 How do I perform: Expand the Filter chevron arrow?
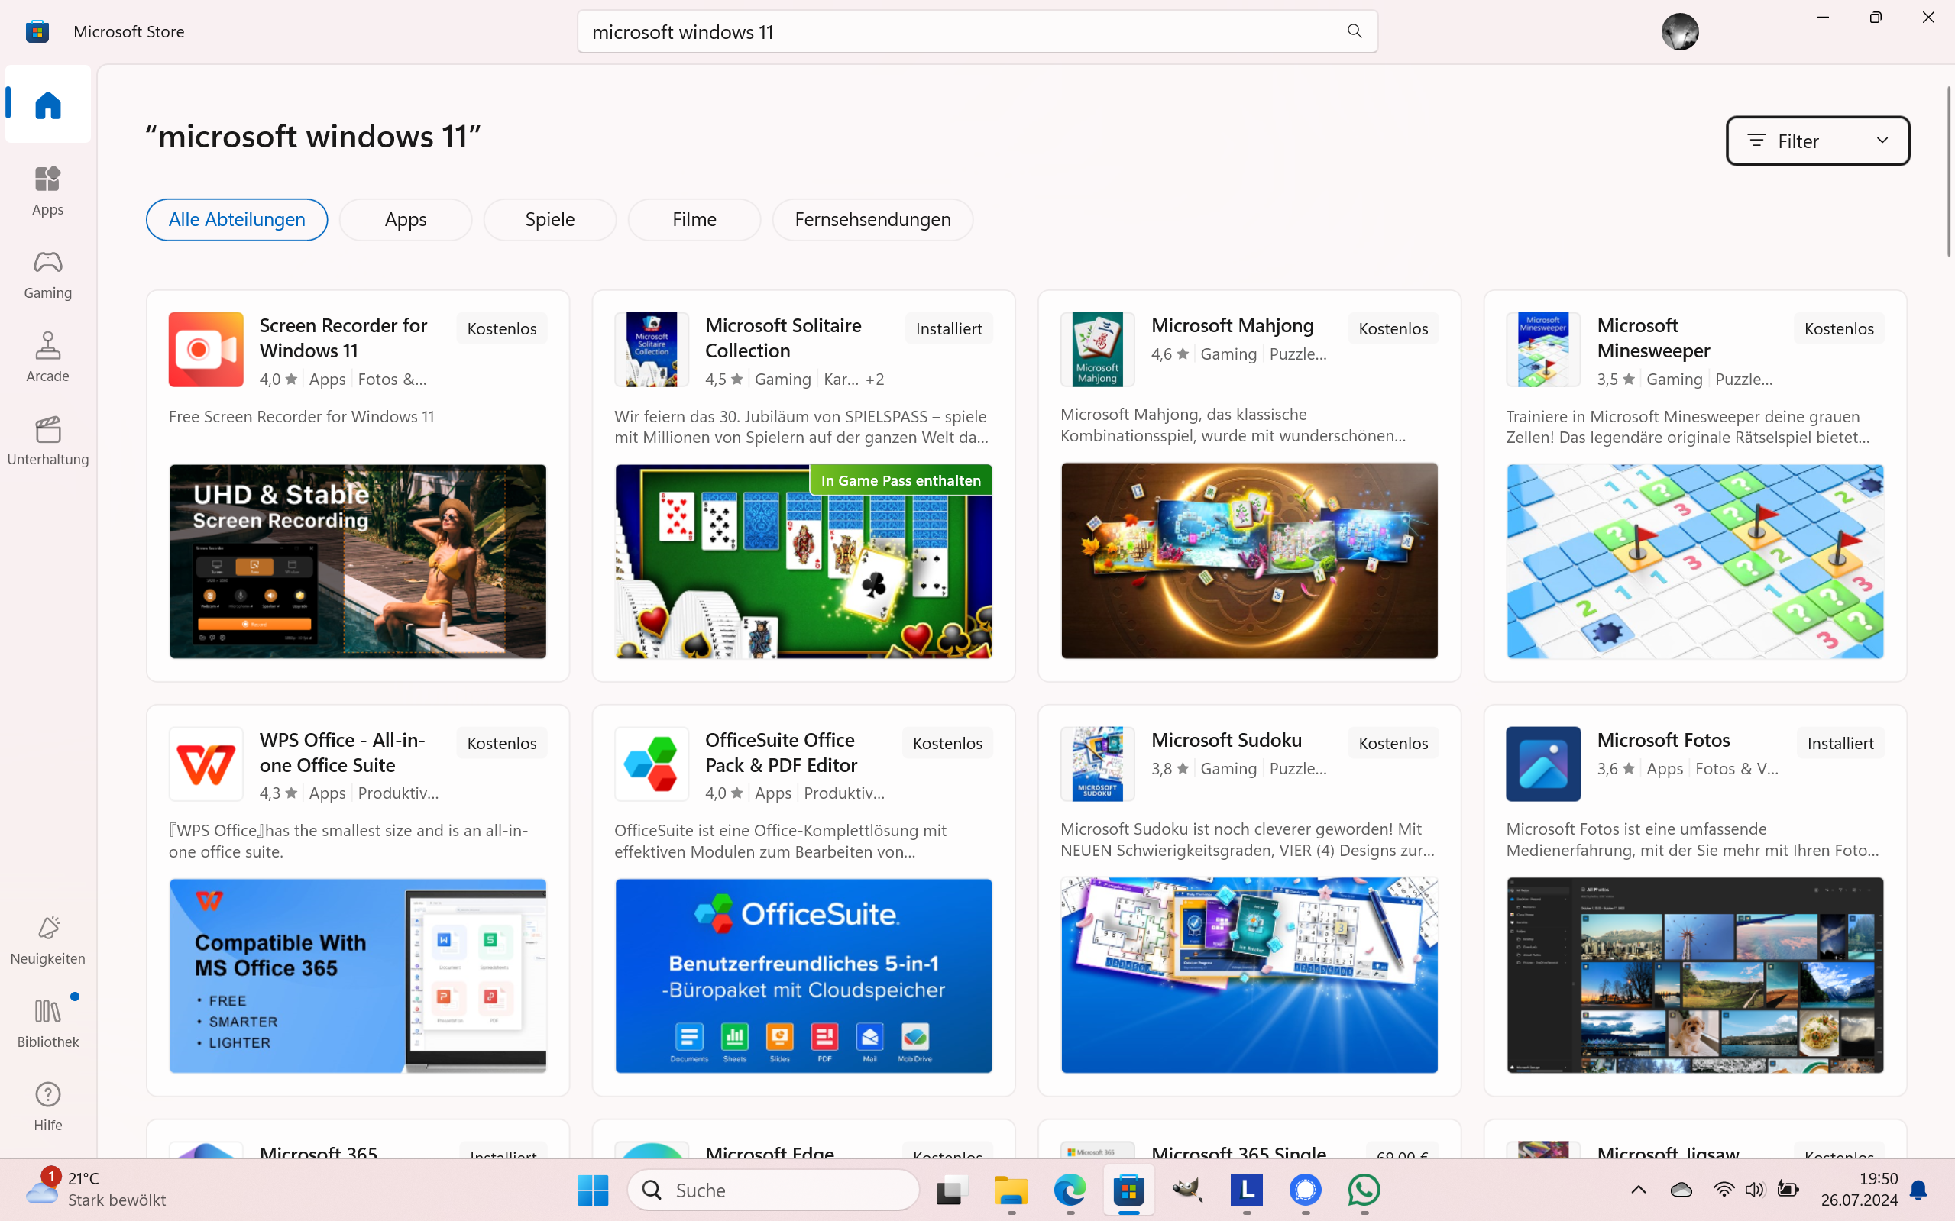pyautogui.click(x=1882, y=141)
